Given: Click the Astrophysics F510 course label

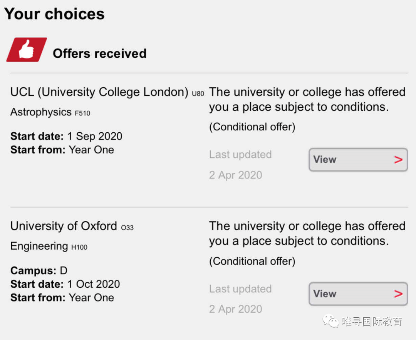Looking at the screenshot, I should [x=50, y=112].
